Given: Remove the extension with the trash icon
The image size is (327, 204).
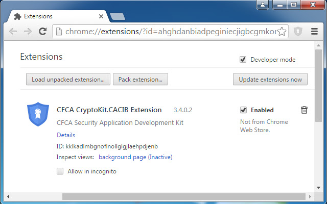Looking at the screenshot, I should (x=304, y=110).
